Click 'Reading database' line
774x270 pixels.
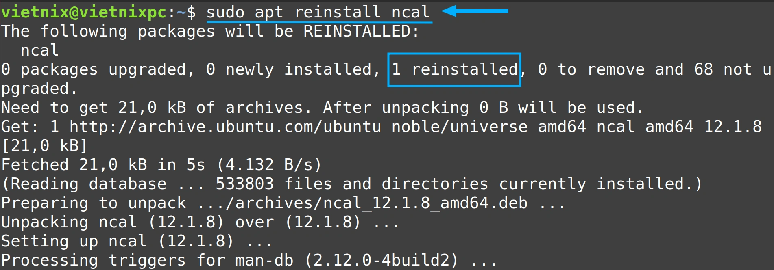click(x=352, y=184)
